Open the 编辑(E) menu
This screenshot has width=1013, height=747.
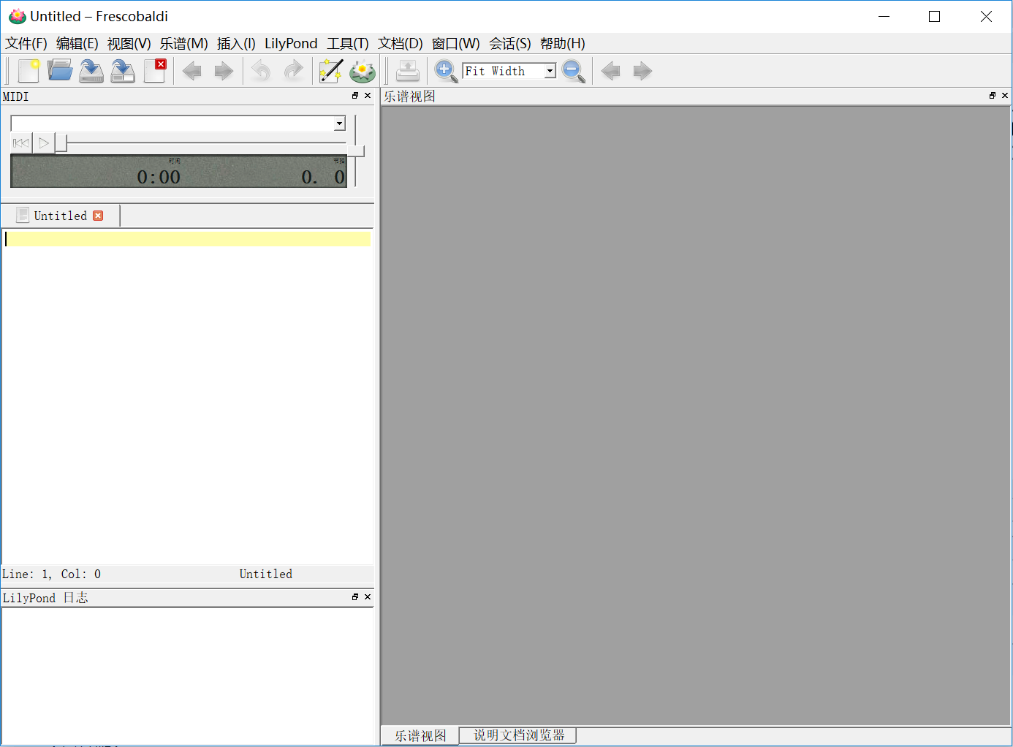77,44
